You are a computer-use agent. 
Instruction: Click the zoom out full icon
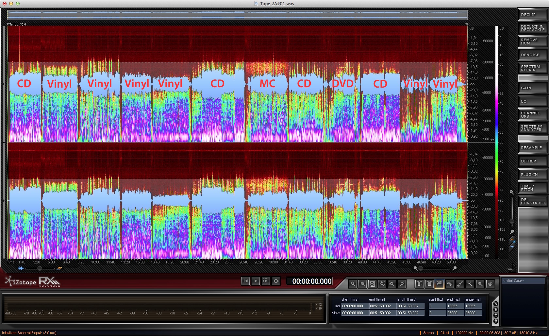372,284
